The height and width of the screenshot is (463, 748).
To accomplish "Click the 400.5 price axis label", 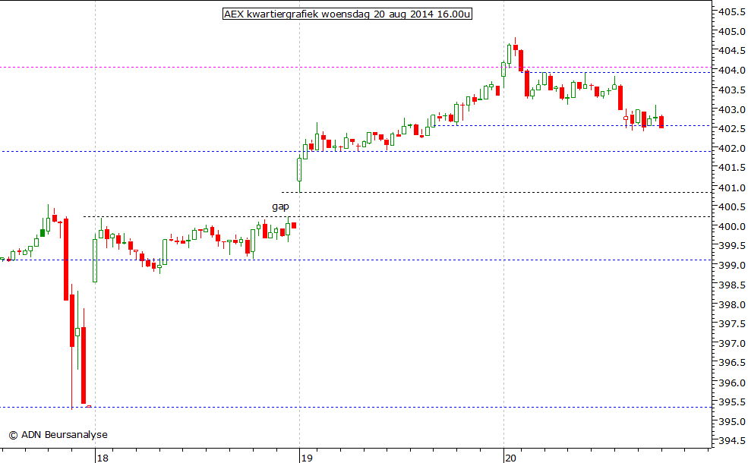I will [x=731, y=207].
